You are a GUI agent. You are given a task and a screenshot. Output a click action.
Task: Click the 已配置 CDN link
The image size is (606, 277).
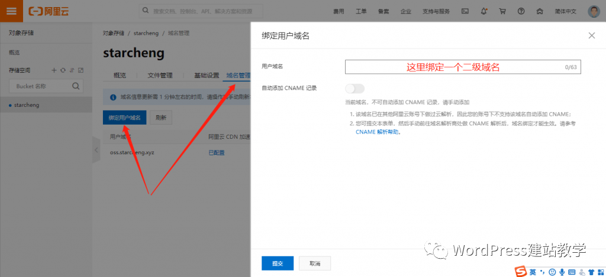pyautogui.click(x=217, y=152)
